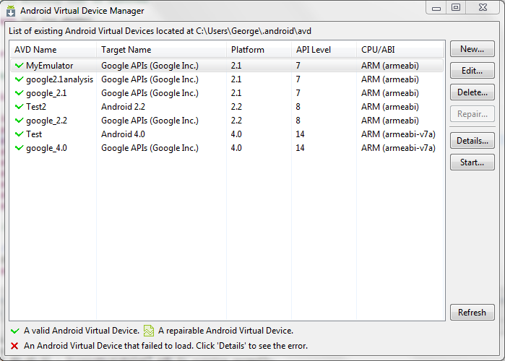Select the google_2.1 AVD
The height and width of the screenshot is (361, 505).
click(46, 93)
